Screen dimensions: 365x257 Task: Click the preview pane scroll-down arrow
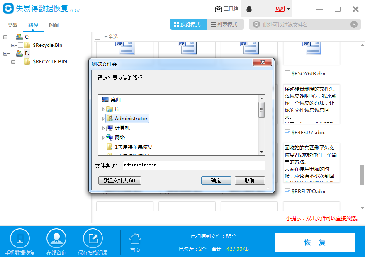362,208
